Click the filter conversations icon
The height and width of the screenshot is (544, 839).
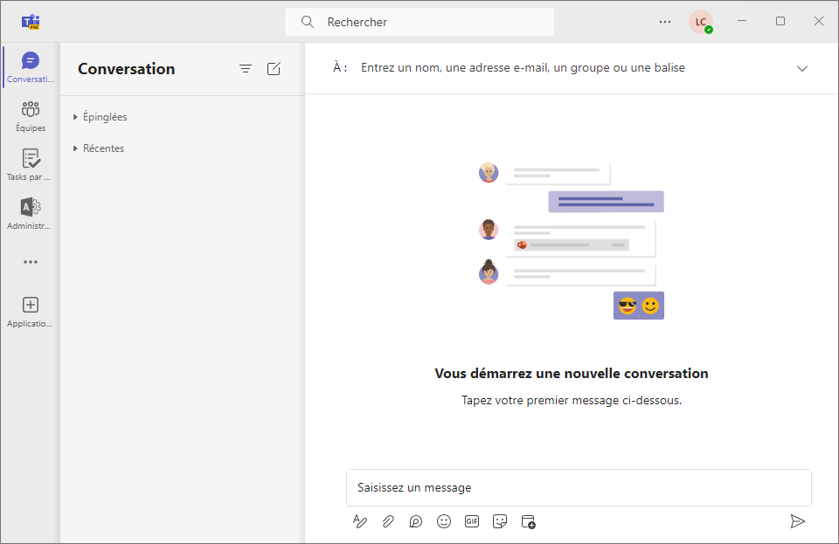[246, 69]
